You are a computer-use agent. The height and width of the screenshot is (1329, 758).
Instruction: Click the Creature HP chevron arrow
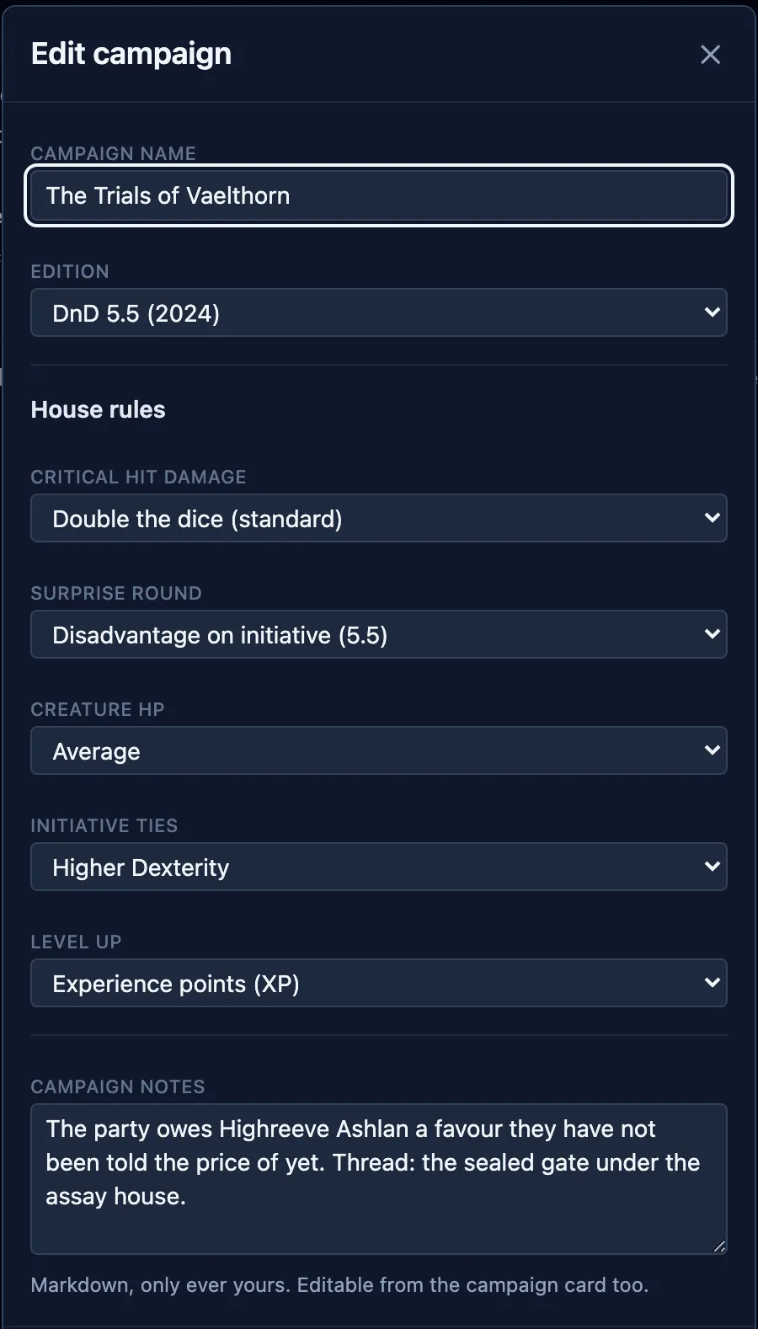(x=712, y=750)
